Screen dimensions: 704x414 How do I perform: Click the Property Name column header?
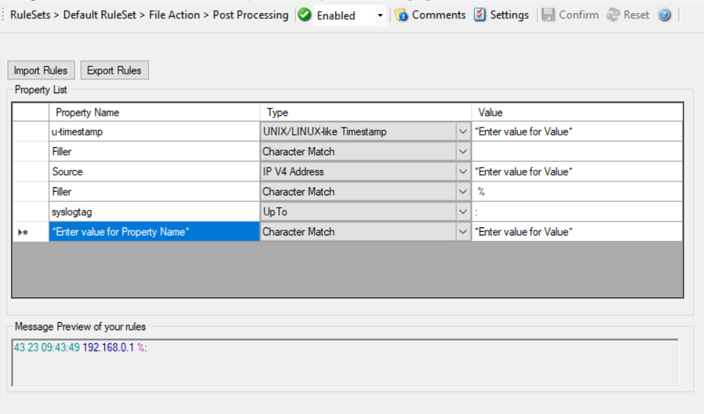point(154,112)
